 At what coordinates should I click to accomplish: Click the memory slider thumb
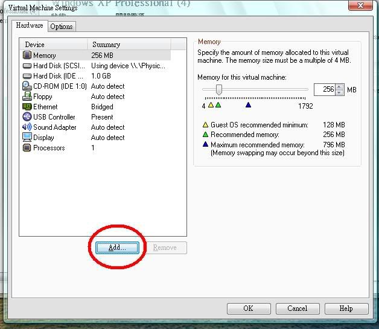(219, 89)
